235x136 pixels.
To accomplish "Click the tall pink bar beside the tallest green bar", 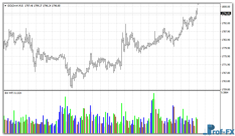I will (x=155, y=116).
